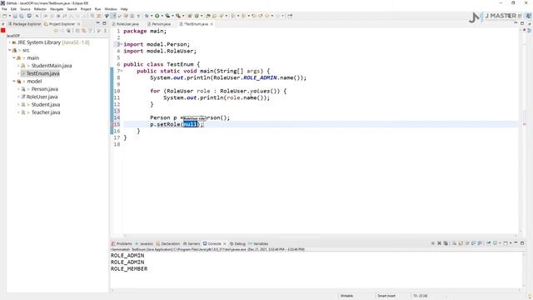Open the Display Selected Console dropdown
This screenshot has width=533, height=300.
501,243
